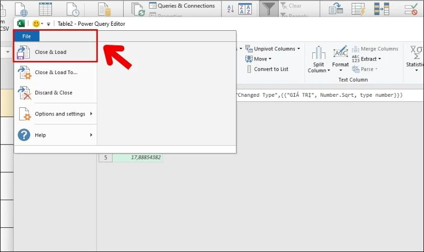Click the Close & Load save icon
Image resolution: width=424 pixels, height=252 pixels.
click(x=24, y=52)
